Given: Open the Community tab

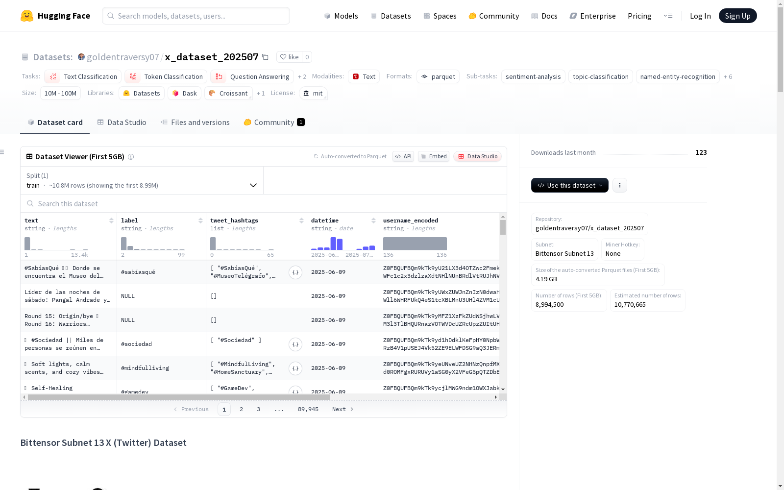Looking at the screenshot, I should 274,122.
